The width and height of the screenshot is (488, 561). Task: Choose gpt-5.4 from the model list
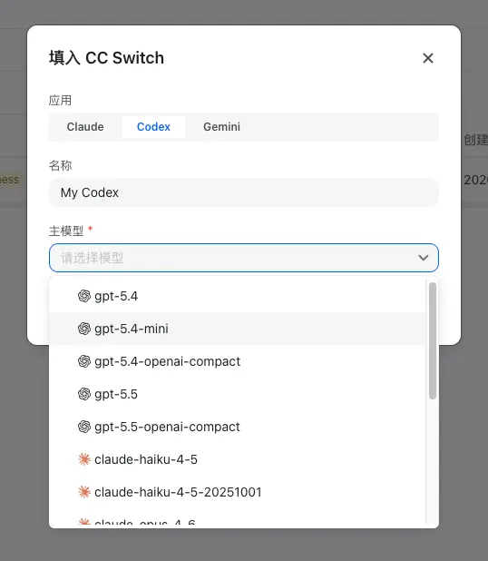(237, 296)
